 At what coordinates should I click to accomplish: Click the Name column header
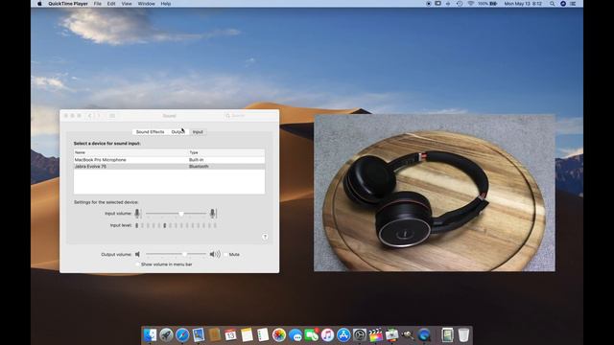(130, 152)
